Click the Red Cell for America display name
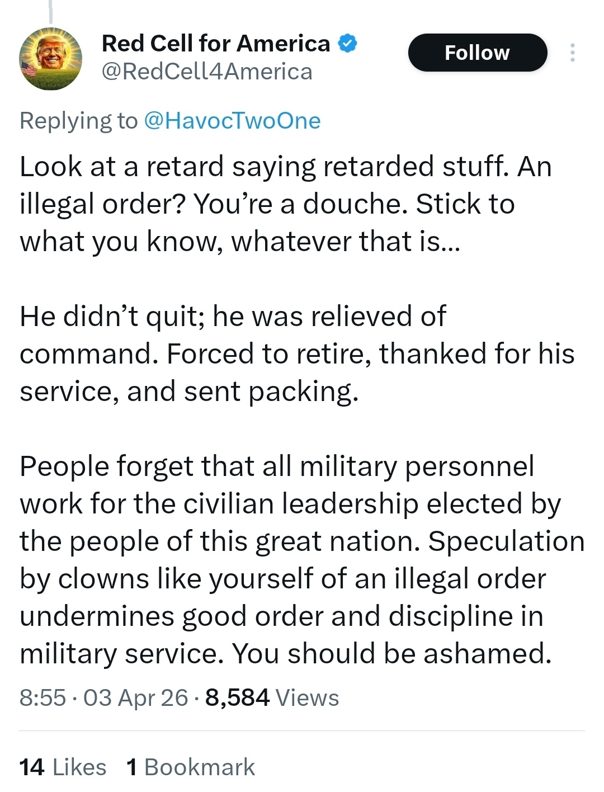The height and width of the screenshot is (792, 604). 216,43
